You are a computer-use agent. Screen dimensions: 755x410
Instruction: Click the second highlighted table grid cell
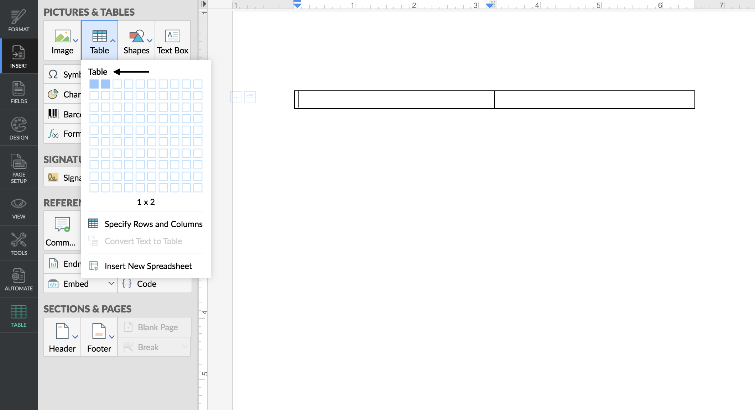(105, 84)
